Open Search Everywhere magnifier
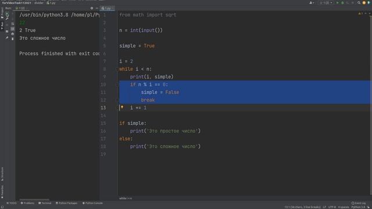Image resolution: width=372 pixels, height=209 pixels. [359, 2]
